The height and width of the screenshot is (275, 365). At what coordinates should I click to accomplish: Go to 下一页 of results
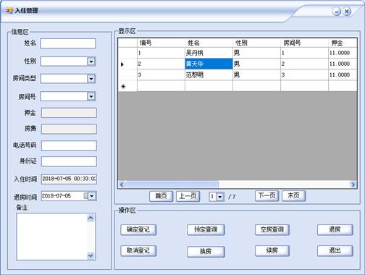pos(267,195)
